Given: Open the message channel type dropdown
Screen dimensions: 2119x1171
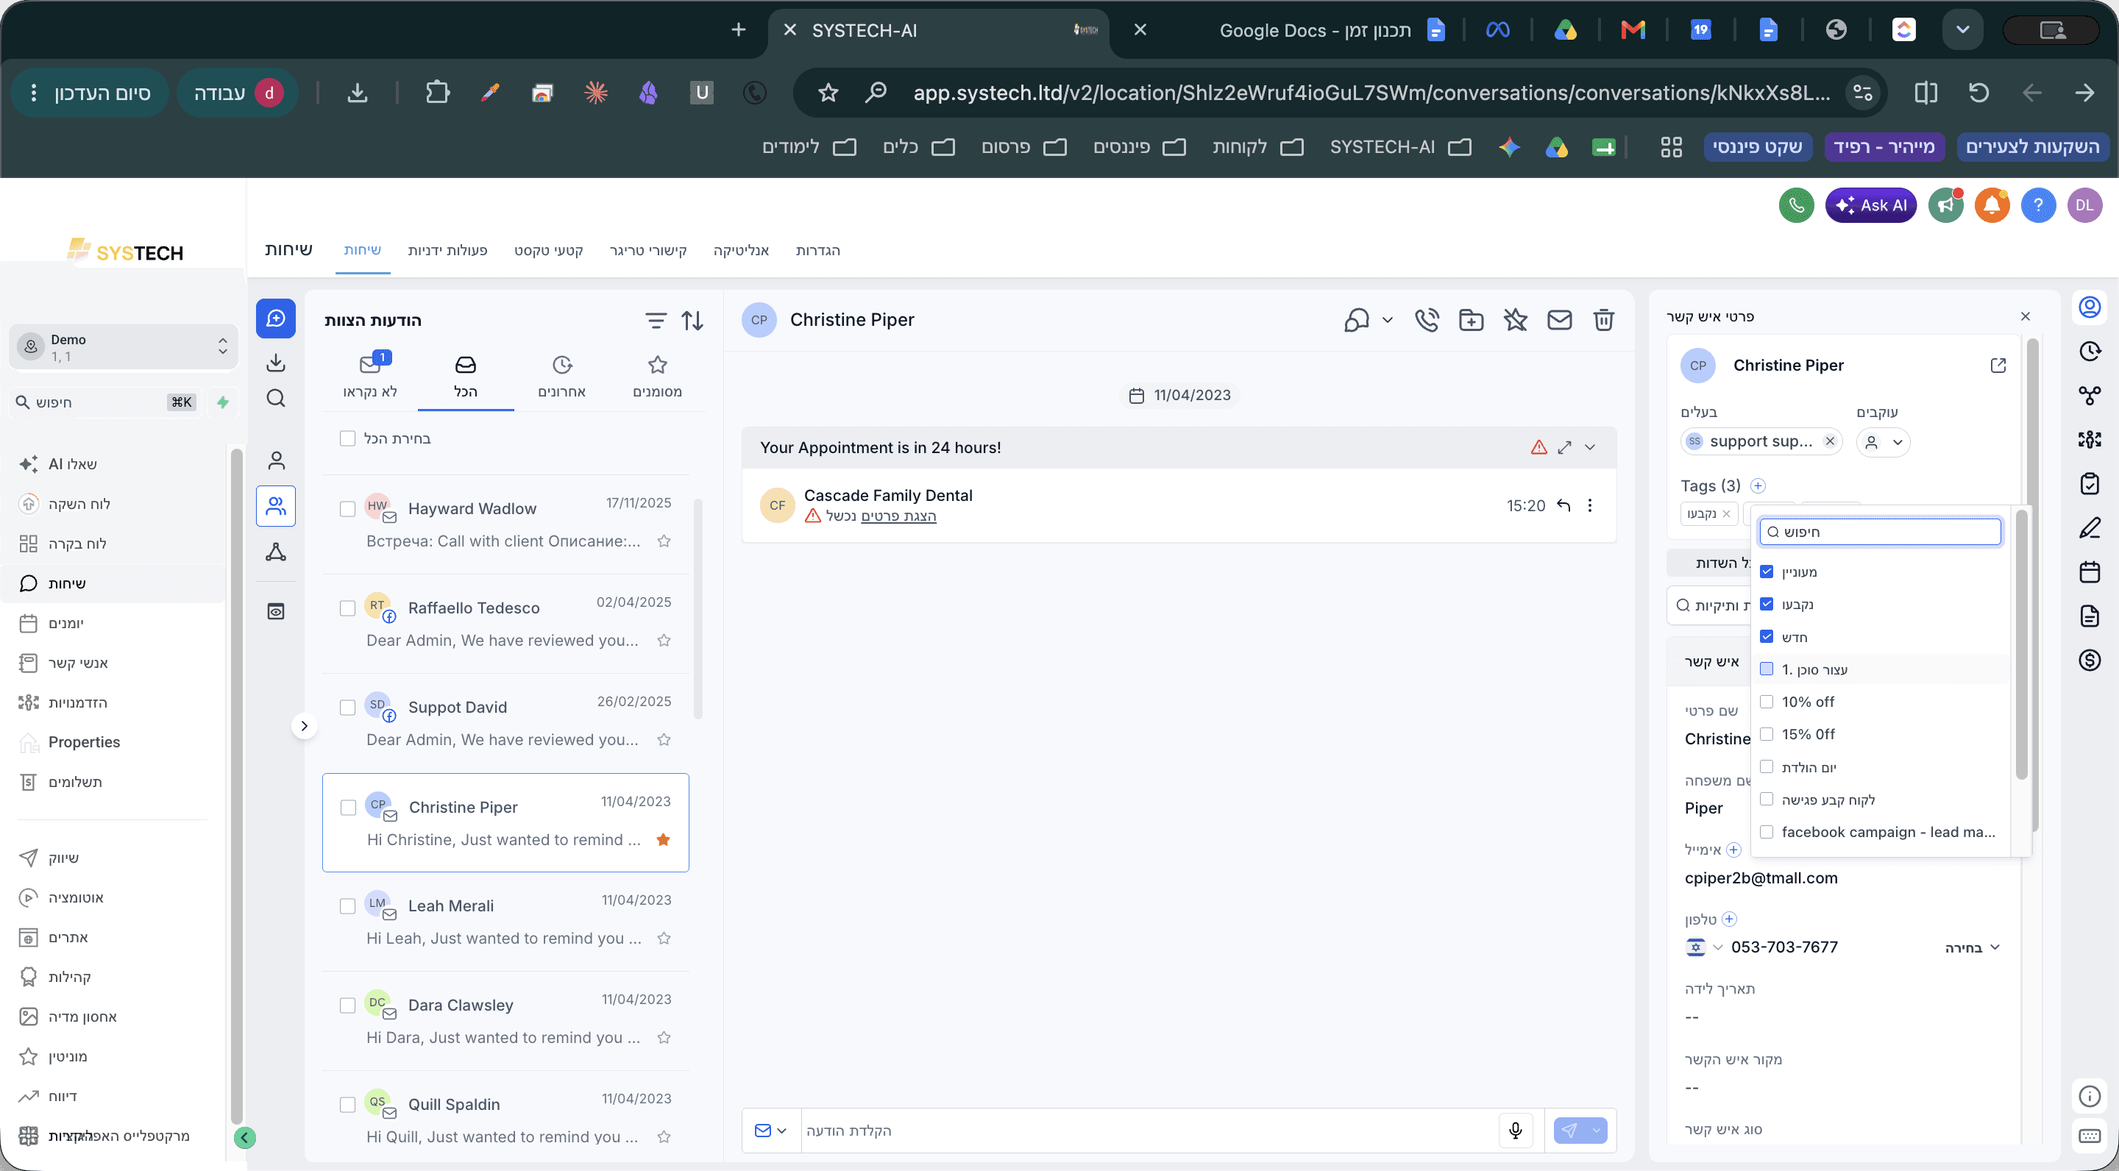Looking at the screenshot, I should coord(770,1131).
